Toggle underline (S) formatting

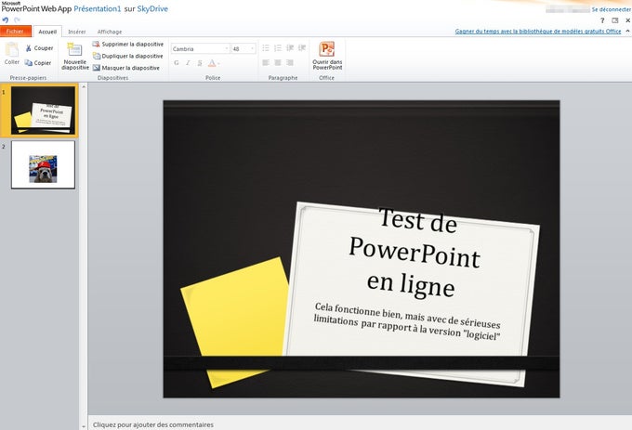200,63
